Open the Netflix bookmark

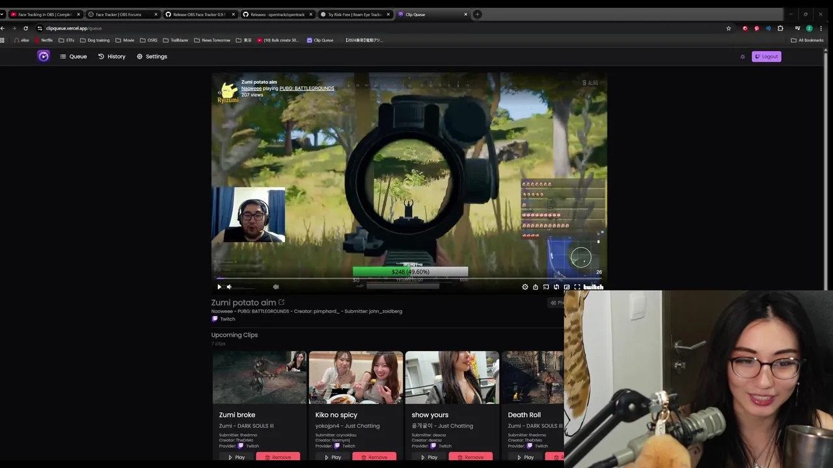(44, 40)
